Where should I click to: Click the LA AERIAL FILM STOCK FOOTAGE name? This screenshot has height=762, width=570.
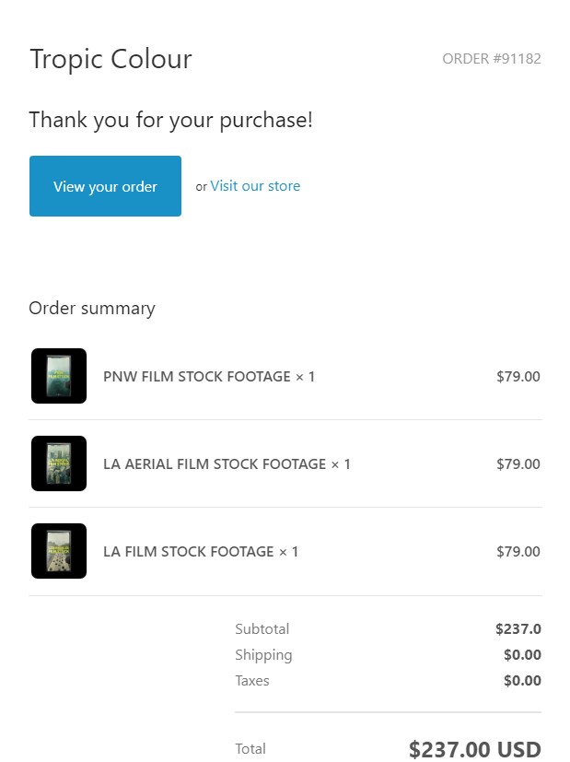coord(227,464)
